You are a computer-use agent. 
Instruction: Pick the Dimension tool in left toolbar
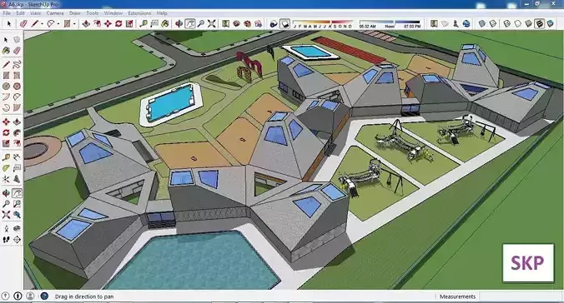tap(17, 157)
